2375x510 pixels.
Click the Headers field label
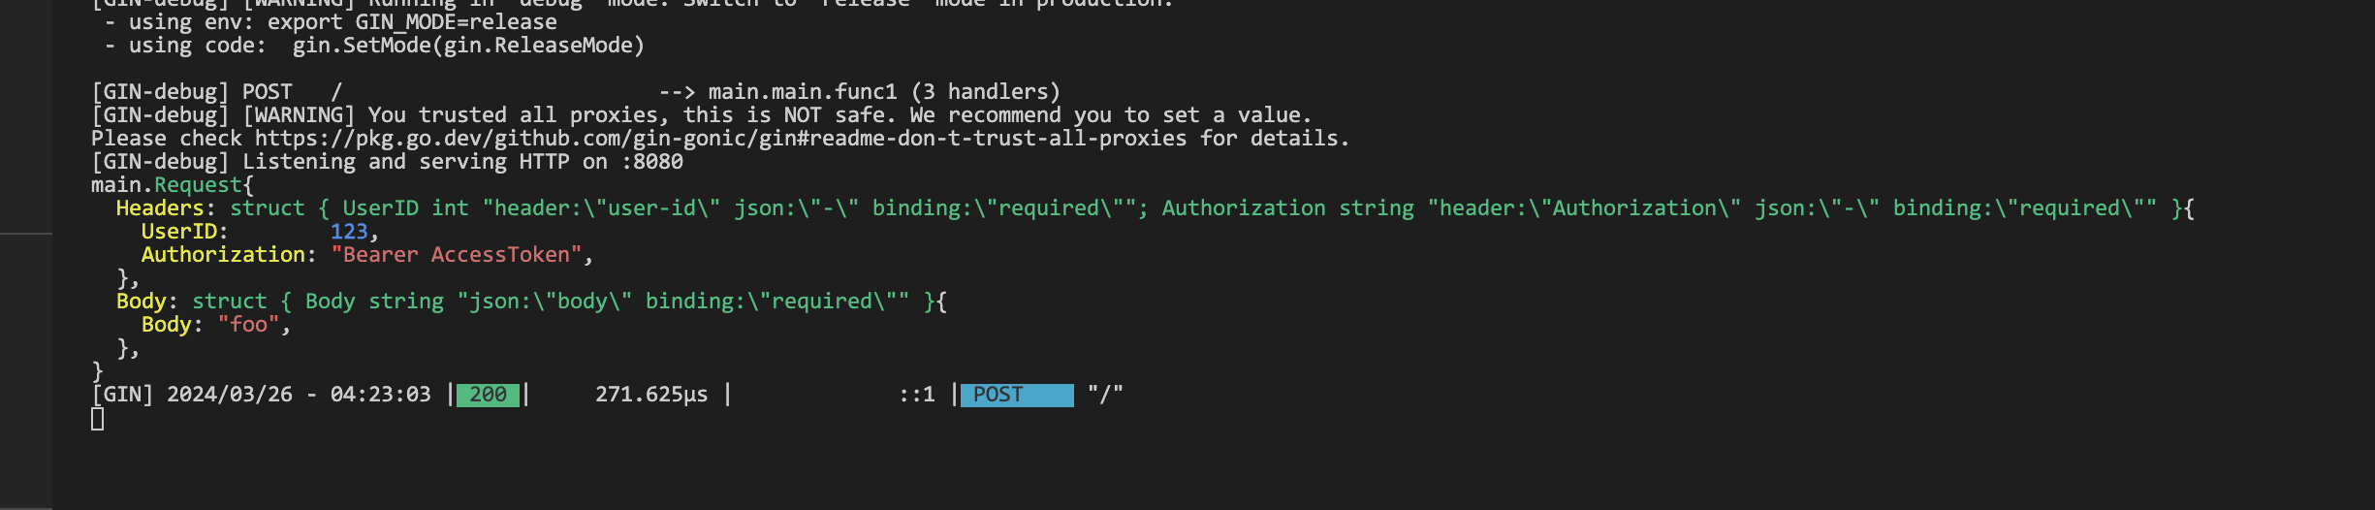pos(160,208)
